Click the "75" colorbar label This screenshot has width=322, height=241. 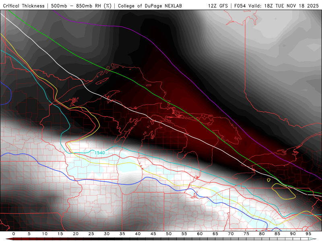pos(246,234)
